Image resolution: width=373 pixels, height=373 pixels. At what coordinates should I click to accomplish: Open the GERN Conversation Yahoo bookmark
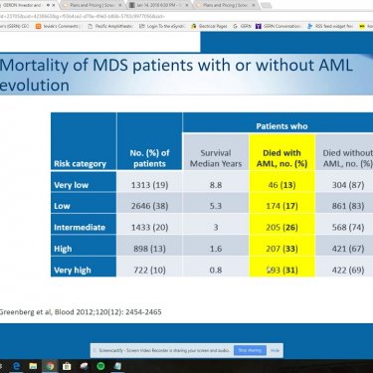point(279,26)
